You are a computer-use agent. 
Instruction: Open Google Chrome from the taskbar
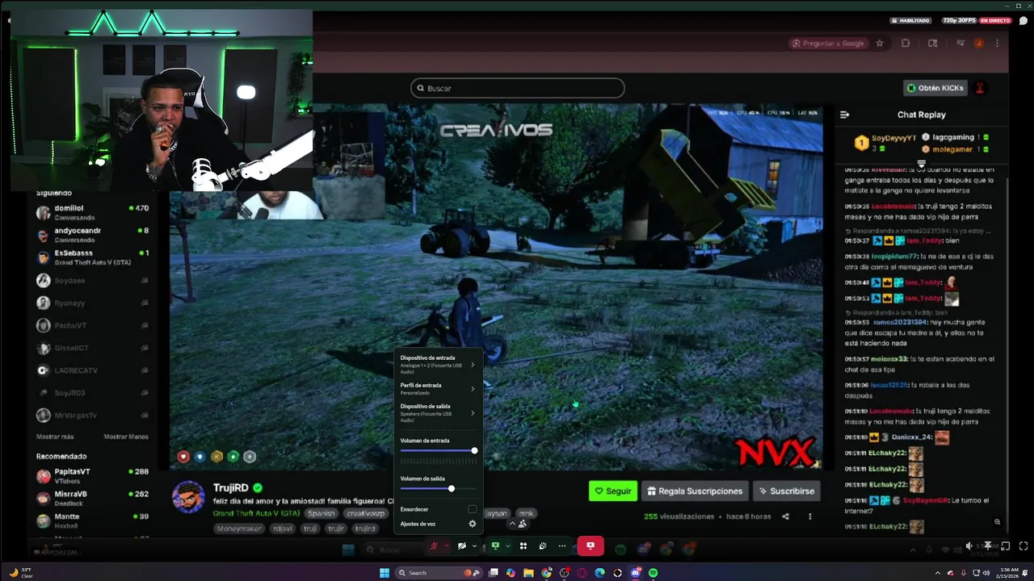pyautogui.click(x=546, y=573)
